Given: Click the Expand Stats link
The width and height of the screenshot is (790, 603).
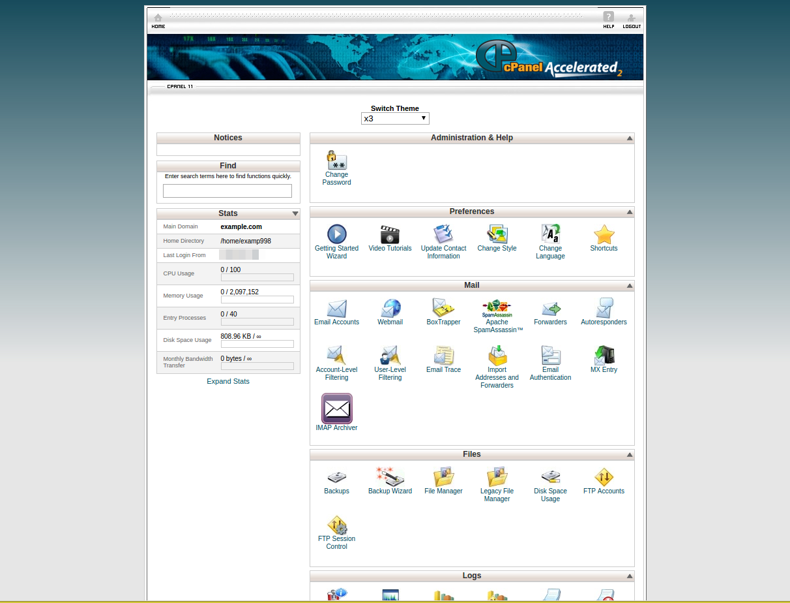Looking at the screenshot, I should click(228, 381).
